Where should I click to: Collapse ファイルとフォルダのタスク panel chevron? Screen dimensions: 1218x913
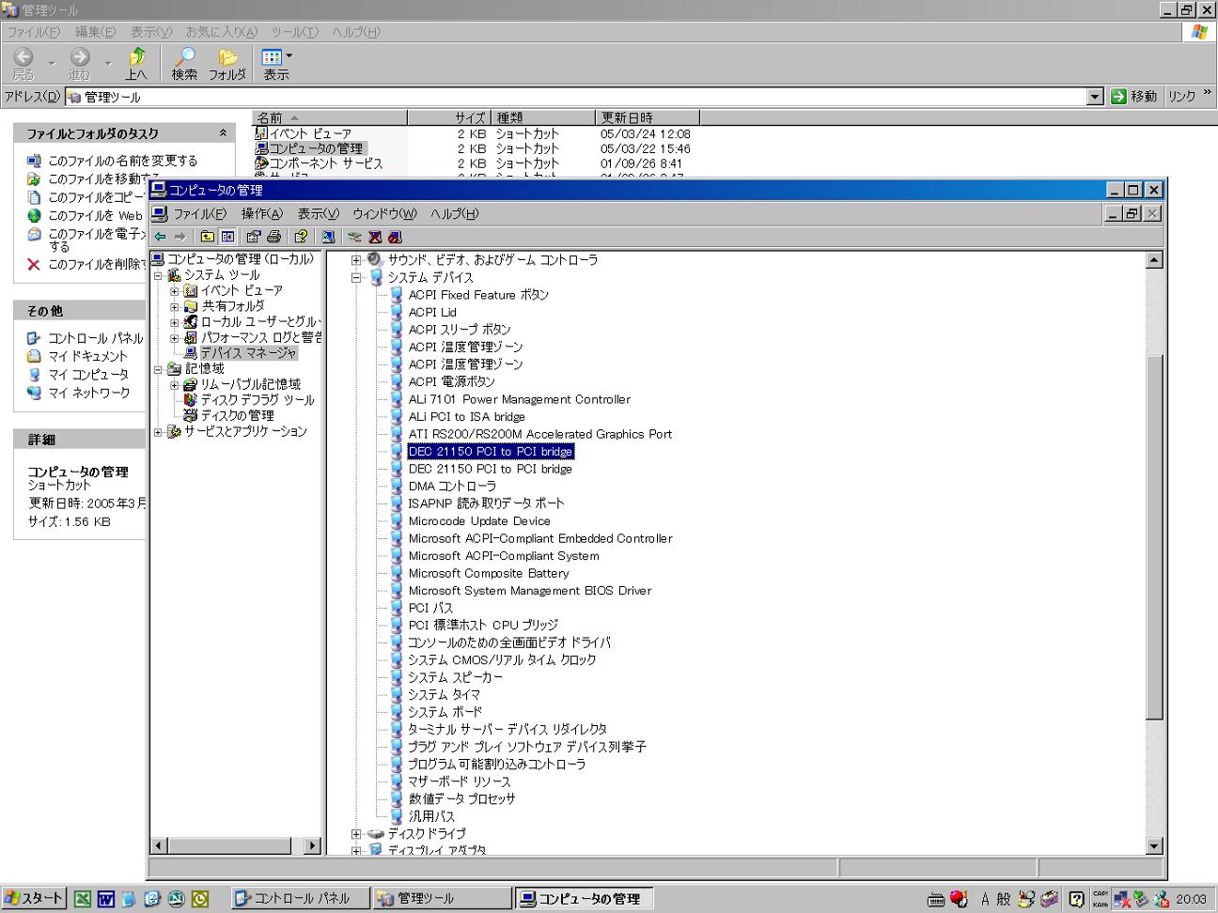pyautogui.click(x=223, y=133)
